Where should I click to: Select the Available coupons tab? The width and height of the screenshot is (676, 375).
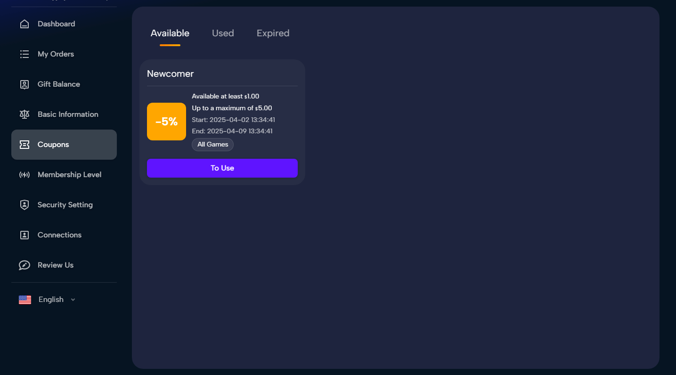pyautogui.click(x=170, y=33)
